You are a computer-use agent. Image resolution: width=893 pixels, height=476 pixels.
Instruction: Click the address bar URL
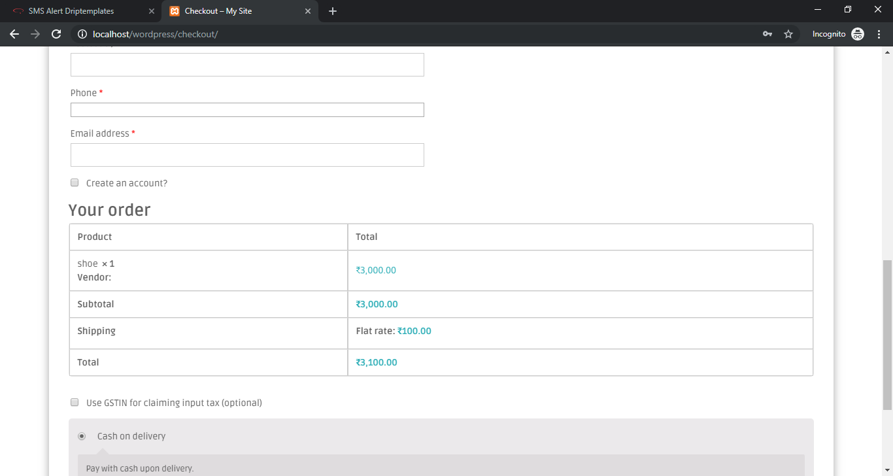click(156, 34)
